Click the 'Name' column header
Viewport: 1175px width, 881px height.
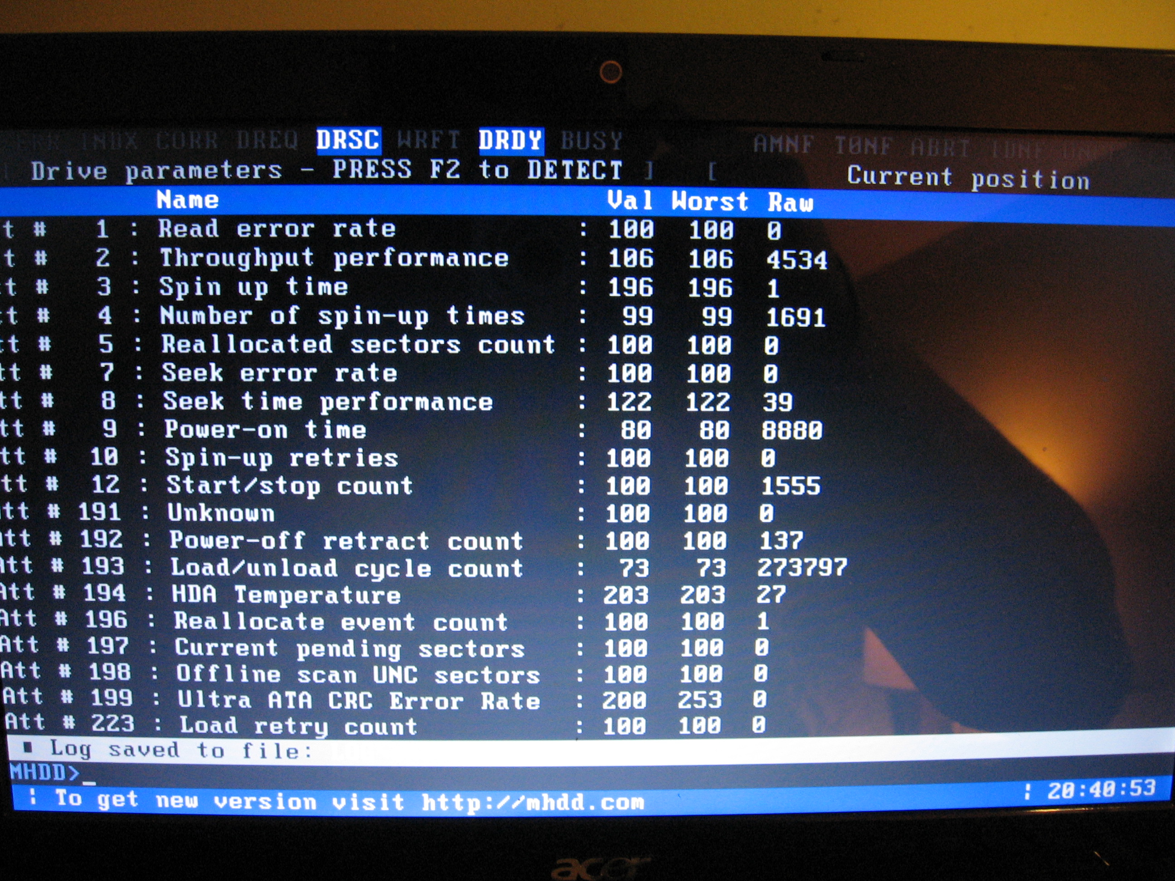[x=188, y=200]
